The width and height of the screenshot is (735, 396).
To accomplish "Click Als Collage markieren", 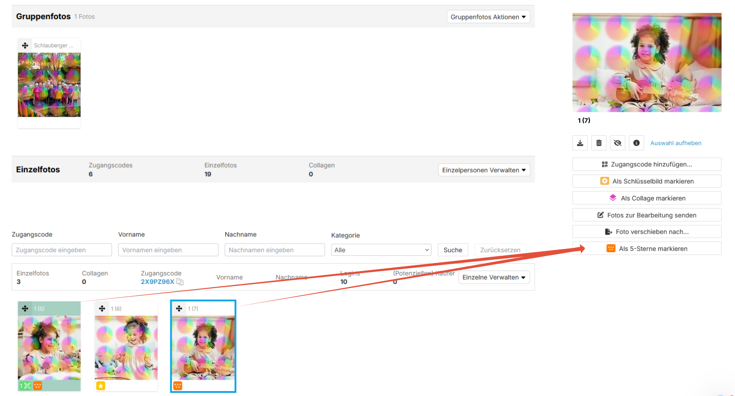I will [647, 198].
